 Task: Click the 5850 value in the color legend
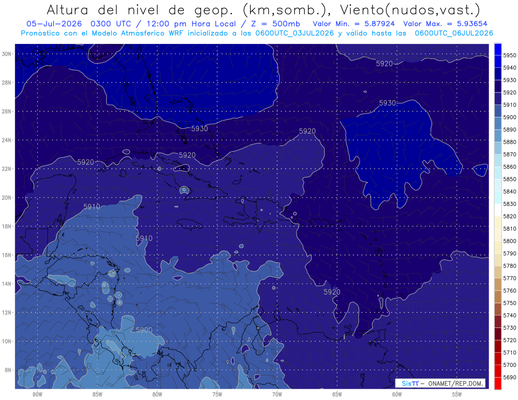pyautogui.click(x=509, y=179)
